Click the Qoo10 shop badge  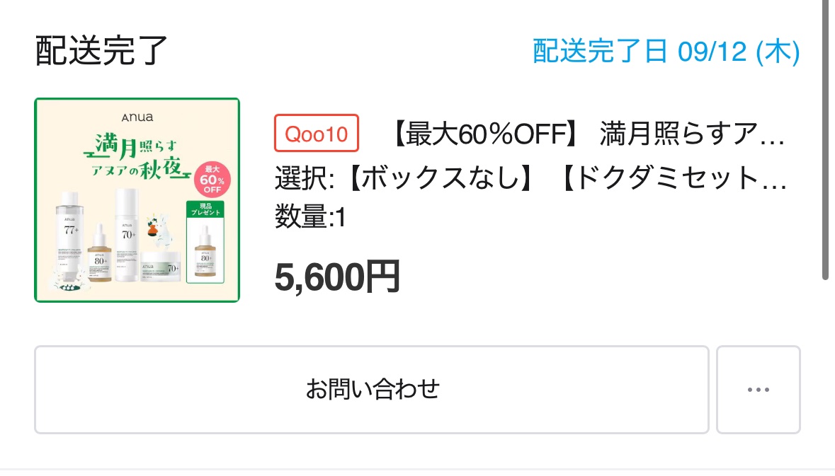pos(316,134)
